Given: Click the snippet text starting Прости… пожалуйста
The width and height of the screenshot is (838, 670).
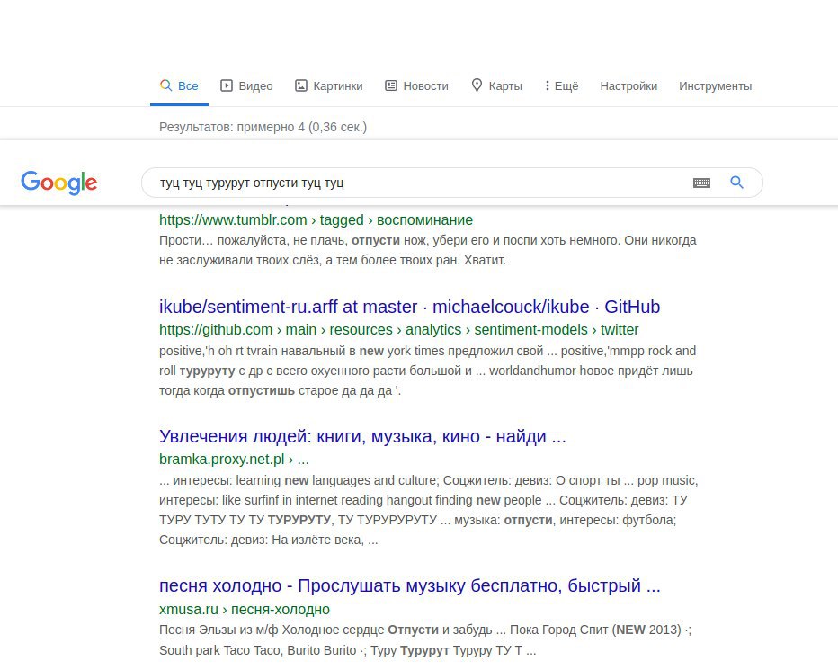Looking at the screenshot, I should pyautogui.click(x=428, y=250).
